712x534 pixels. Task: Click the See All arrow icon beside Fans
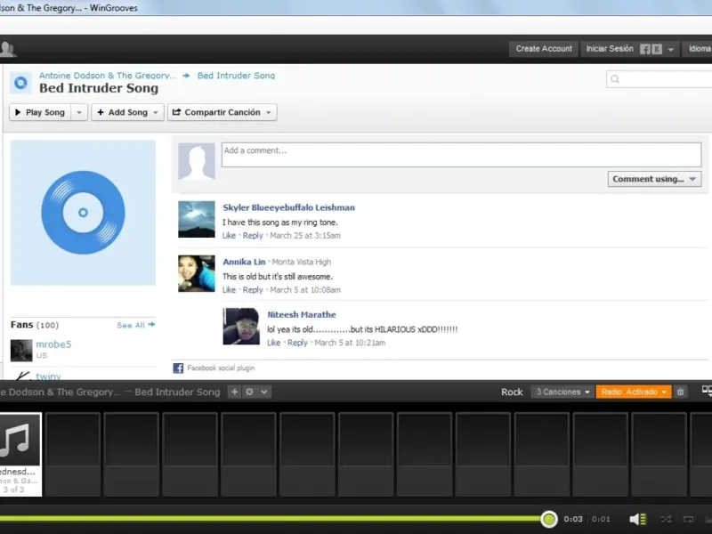click(x=151, y=324)
